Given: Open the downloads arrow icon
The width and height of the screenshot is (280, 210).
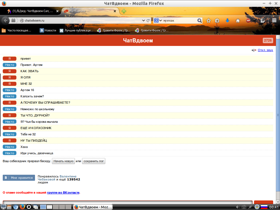Looking at the screenshot, I should click(x=227, y=21).
